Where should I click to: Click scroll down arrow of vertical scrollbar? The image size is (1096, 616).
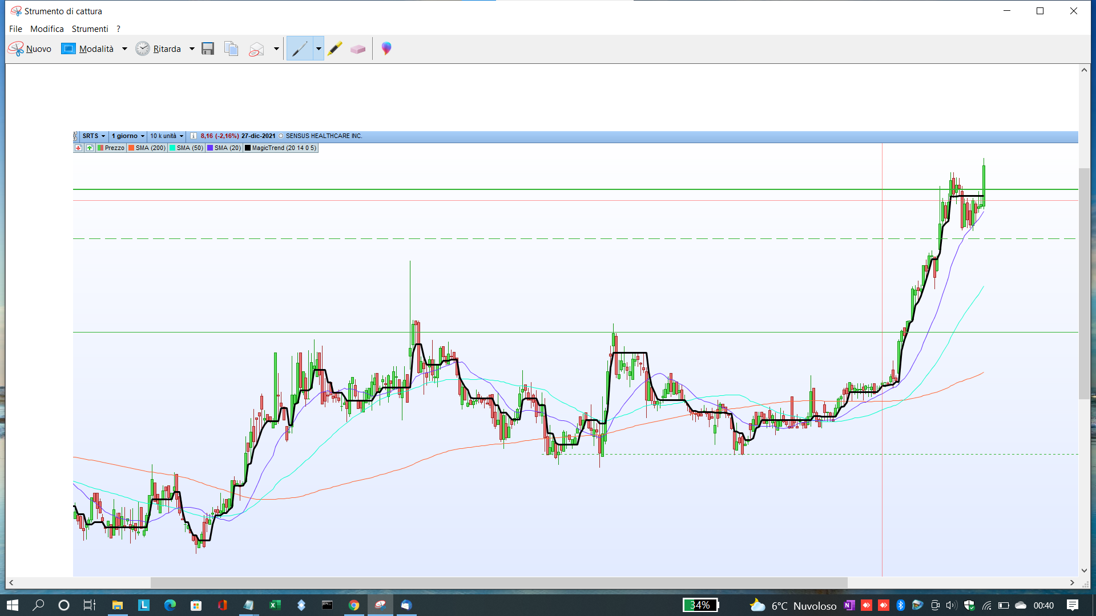[x=1084, y=570]
